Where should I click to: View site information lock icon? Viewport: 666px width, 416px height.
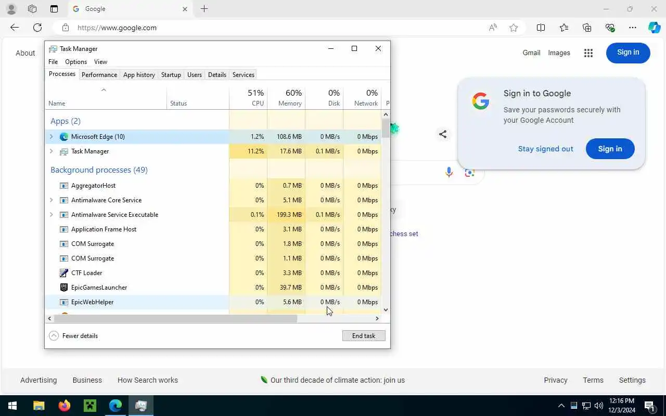65,28
